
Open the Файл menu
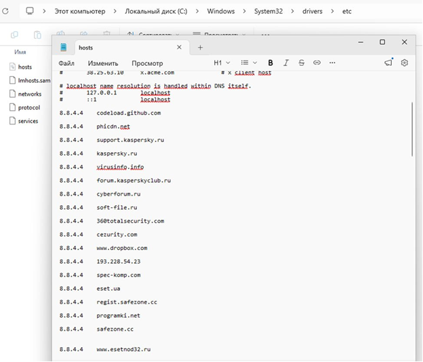[66, 63]
